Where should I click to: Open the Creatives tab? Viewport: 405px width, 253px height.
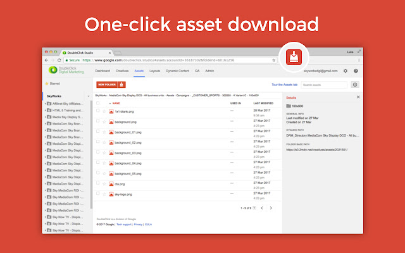122,71
